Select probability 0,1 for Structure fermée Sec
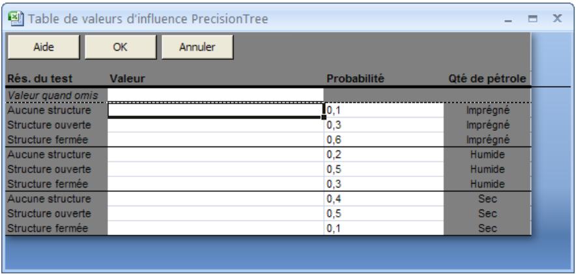Image resolution: width=576 pixels, height=274 pixels. pyautogui.click(x=384, y=228)
